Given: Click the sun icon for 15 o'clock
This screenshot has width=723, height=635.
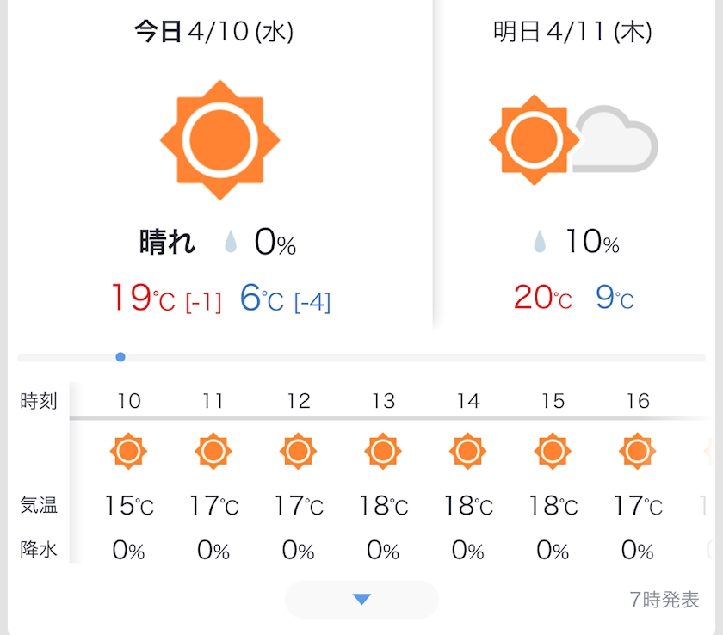Looking at the screenshot, I should pyautogui.click(x=553, y=451).
